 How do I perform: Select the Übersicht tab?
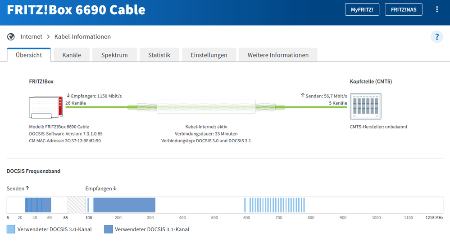[29, 55]
